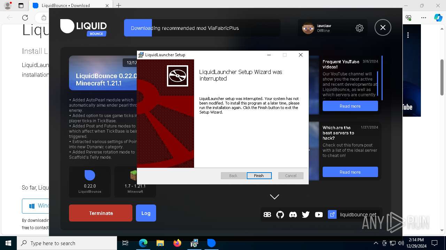Screen dimensions: 446x250
Task: Open the Twitter icon link
Action: tap(306, 215)
